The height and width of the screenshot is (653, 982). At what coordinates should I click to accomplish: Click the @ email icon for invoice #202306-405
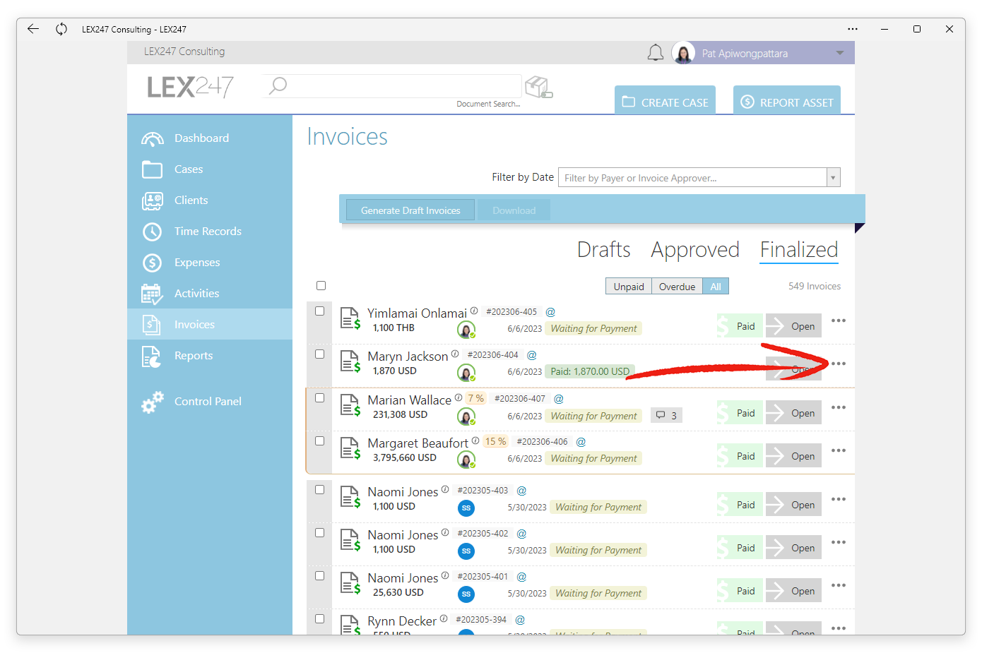click(x=550, y=312)
